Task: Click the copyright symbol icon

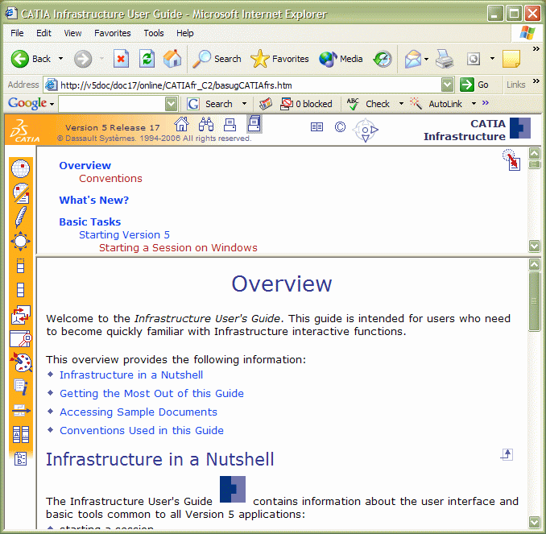Action: (x=340, y=126)
